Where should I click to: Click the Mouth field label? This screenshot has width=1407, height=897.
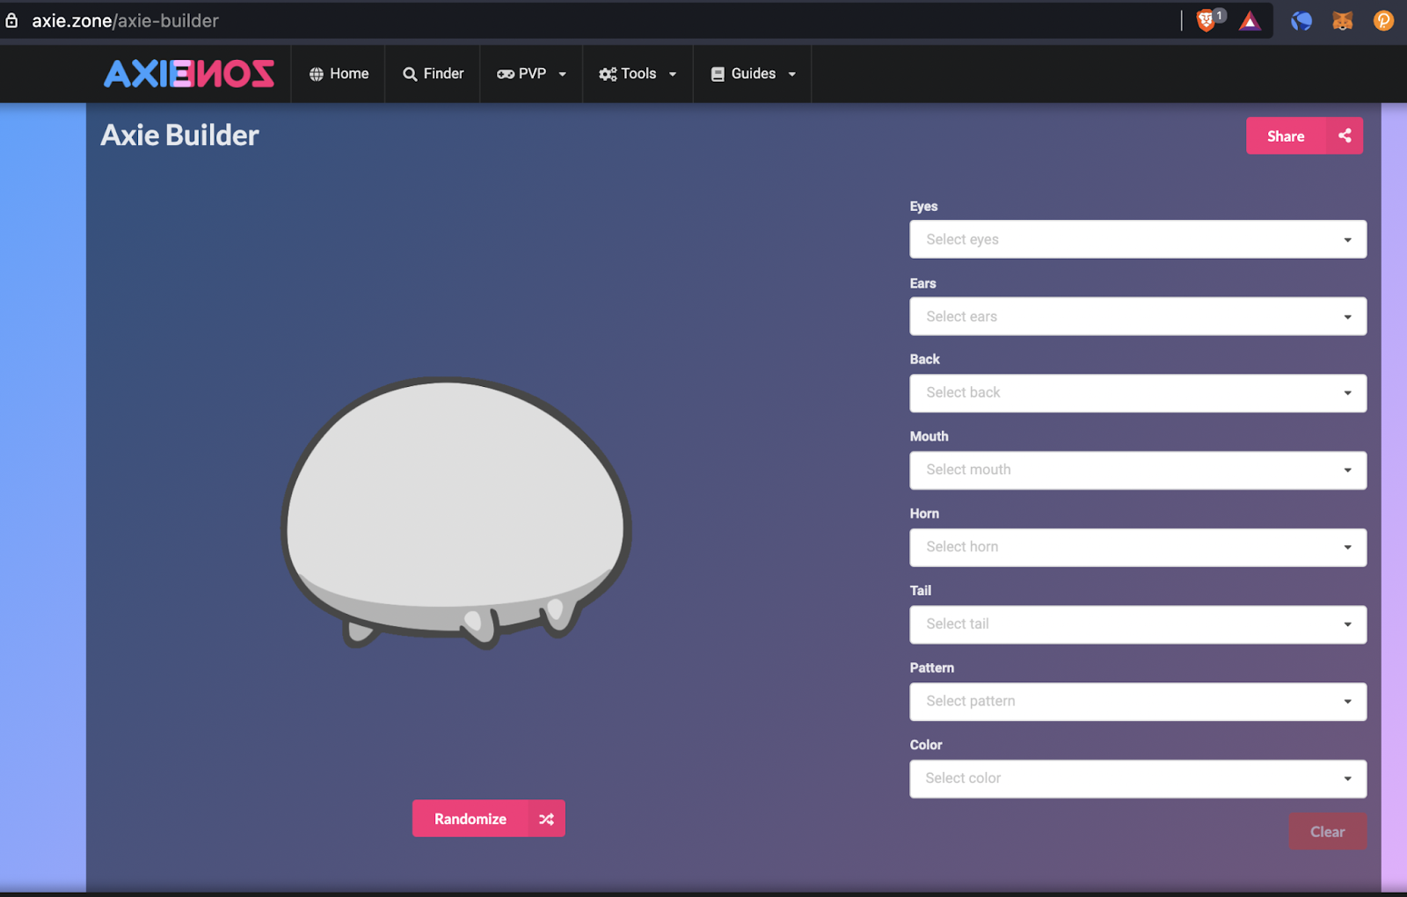click(929, 436)
